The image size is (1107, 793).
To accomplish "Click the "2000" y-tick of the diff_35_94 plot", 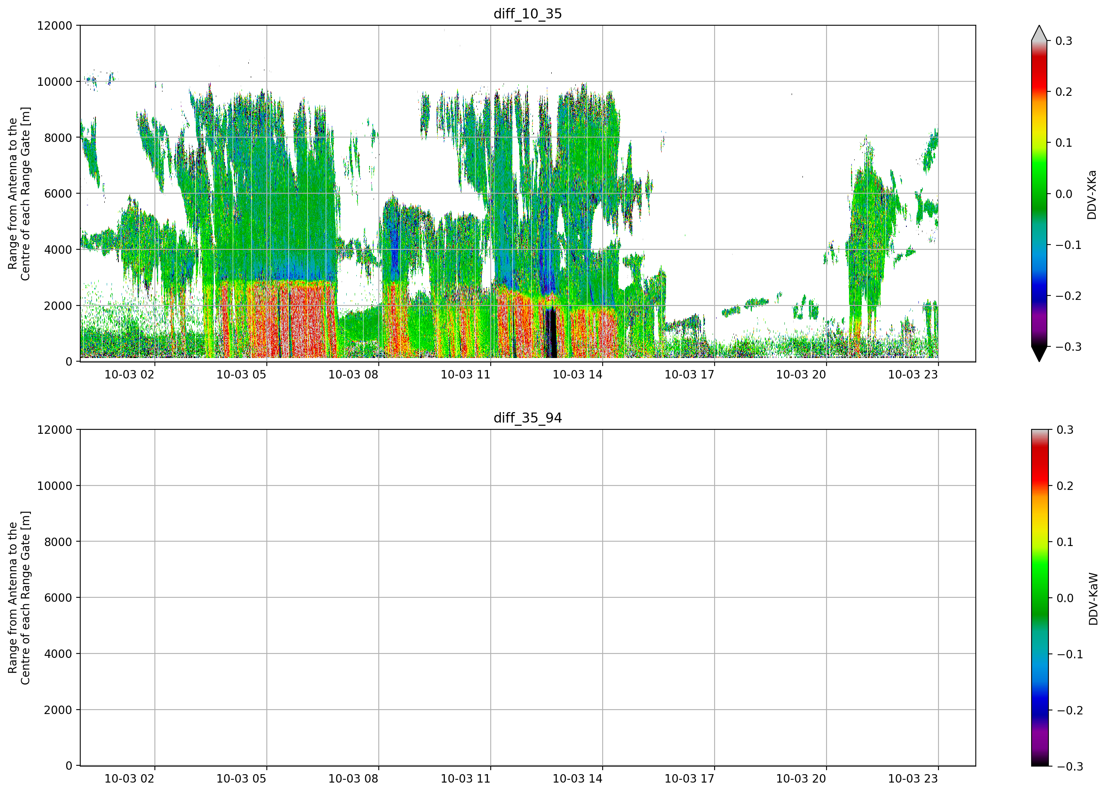I will [x=58, y=710].
